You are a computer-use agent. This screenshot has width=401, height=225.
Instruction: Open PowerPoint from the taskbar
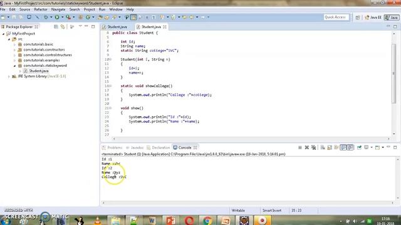tap(170, 220)
